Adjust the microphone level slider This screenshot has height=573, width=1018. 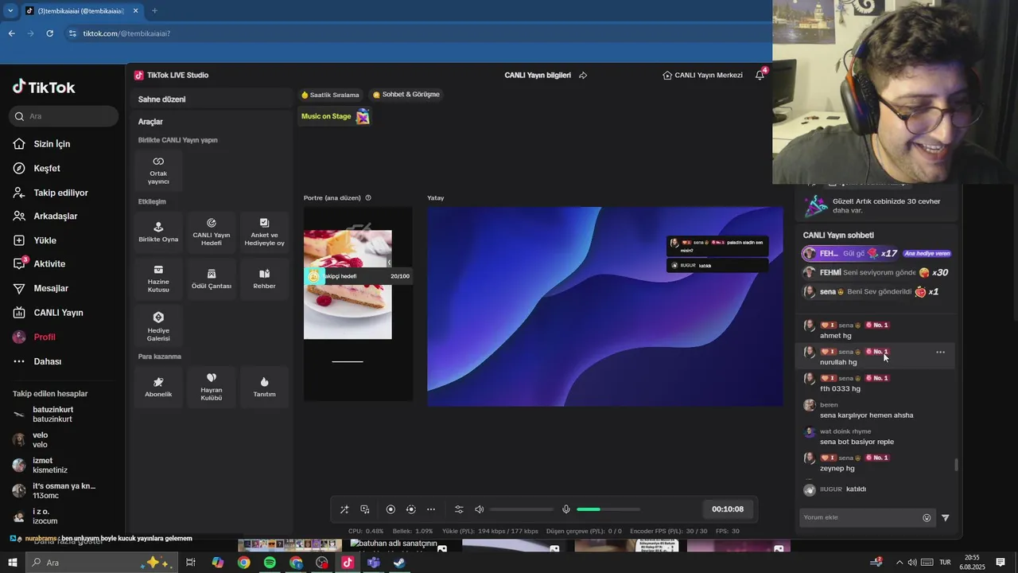click(x=608, y=509)
